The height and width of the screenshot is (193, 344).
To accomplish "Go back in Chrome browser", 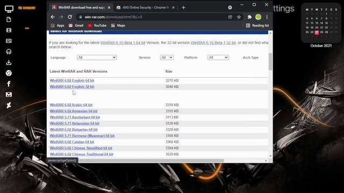I will (x=53, y=17).
